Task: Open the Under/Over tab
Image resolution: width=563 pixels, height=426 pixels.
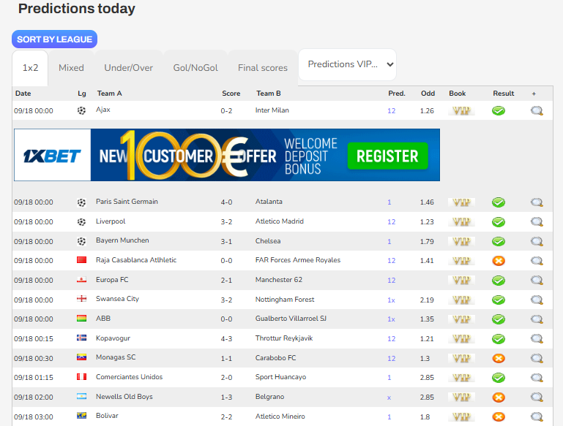Action: pyautogui.click(x=128, y=68)
